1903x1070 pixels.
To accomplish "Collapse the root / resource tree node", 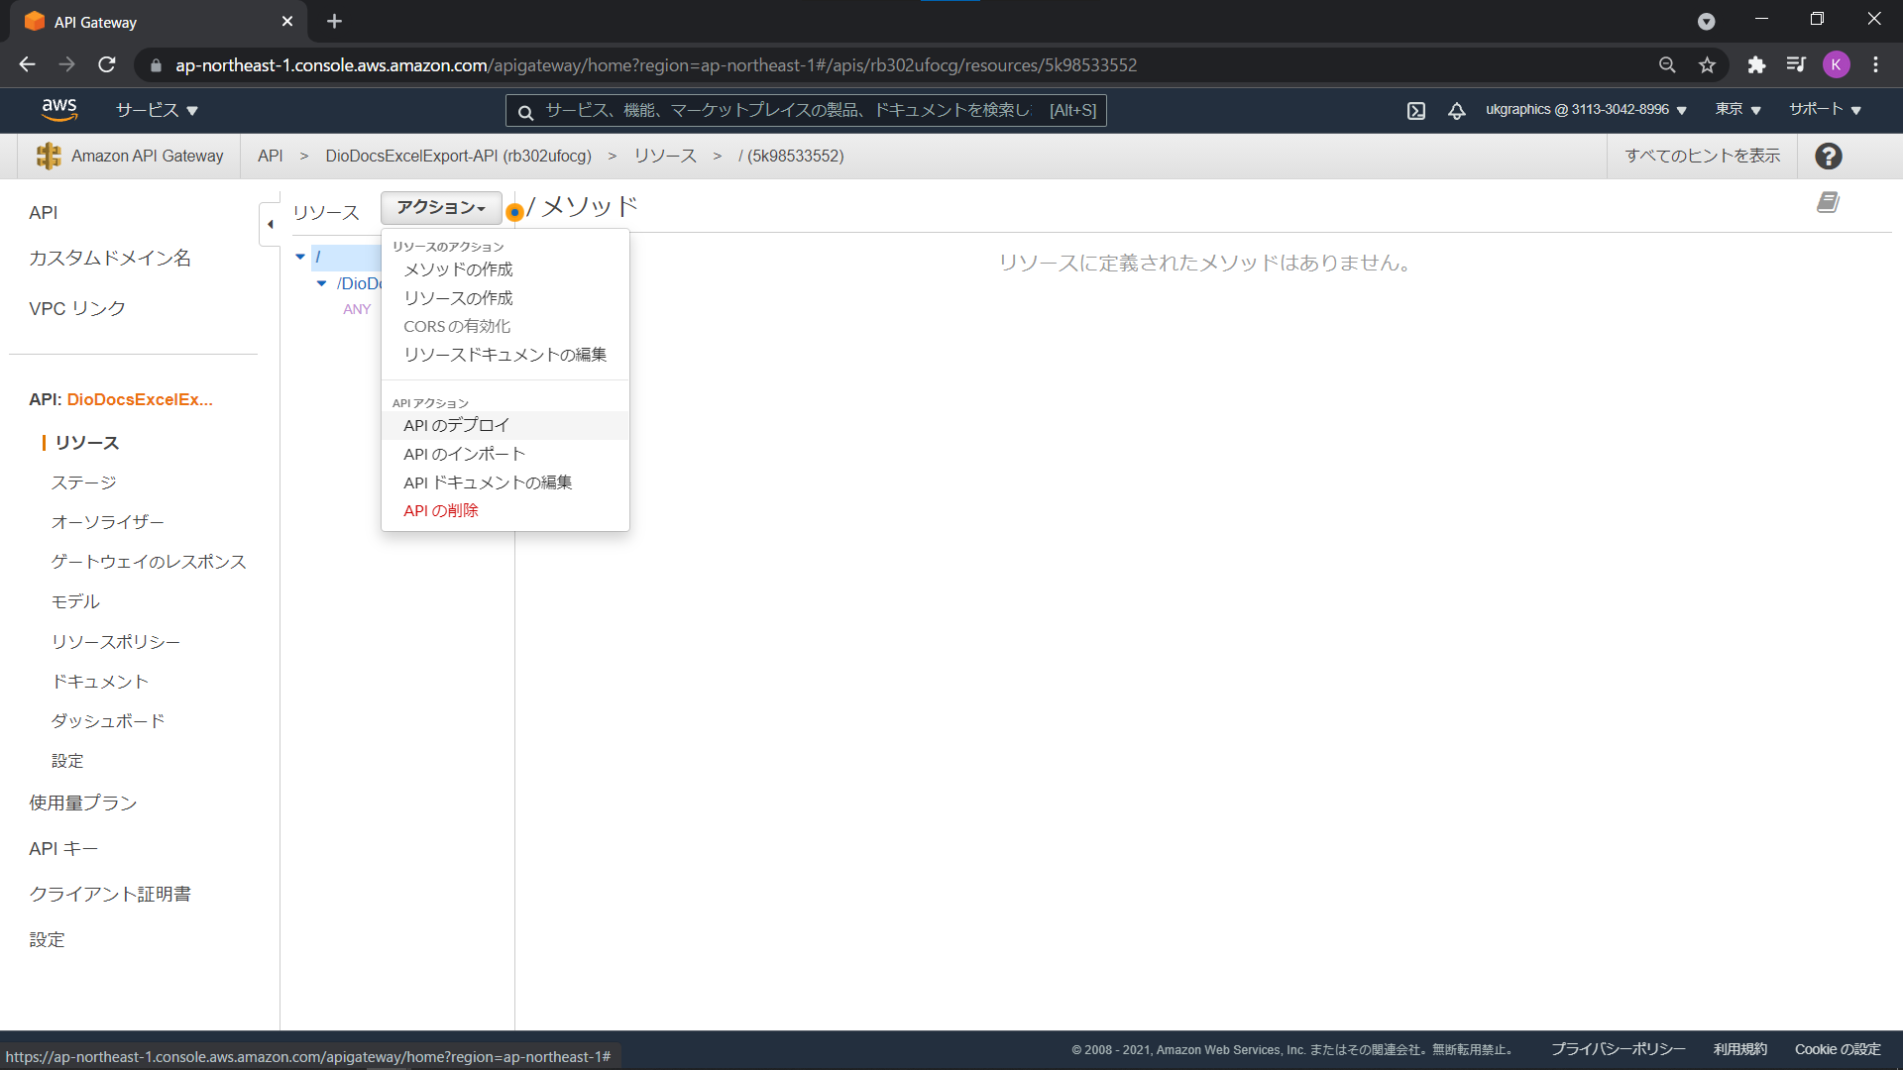I will click(300, 257).
